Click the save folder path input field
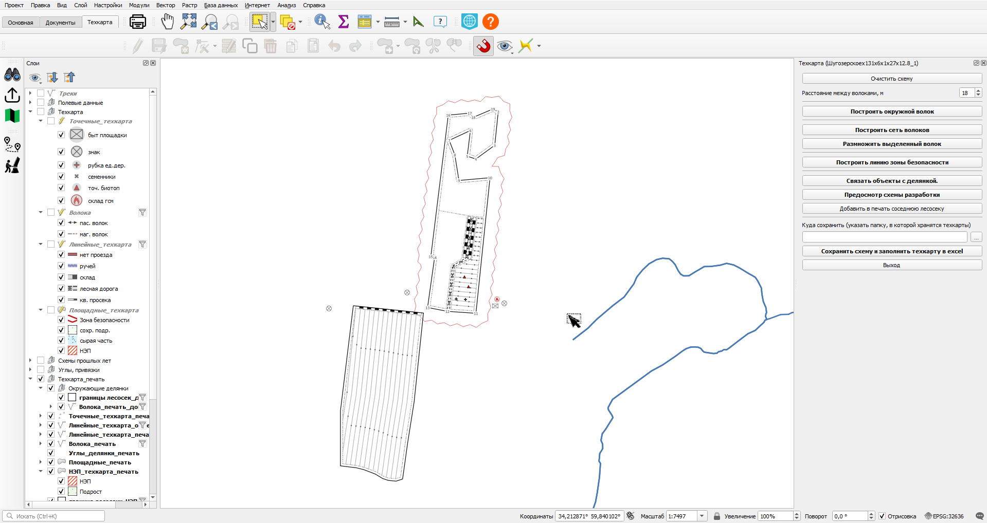The width and height of the screenshot is (987, 523). click(885, 237)
